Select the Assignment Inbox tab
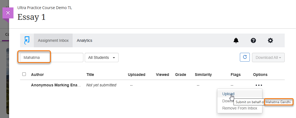 [x=53, y=40]
